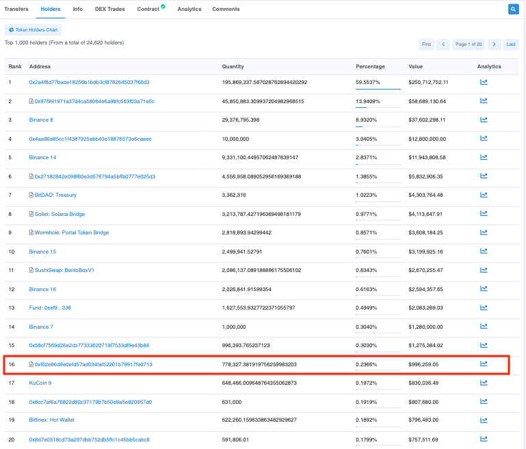Click the Percentage column header
This screenshot has height=449, width=526.
click(x=370, y=66)
